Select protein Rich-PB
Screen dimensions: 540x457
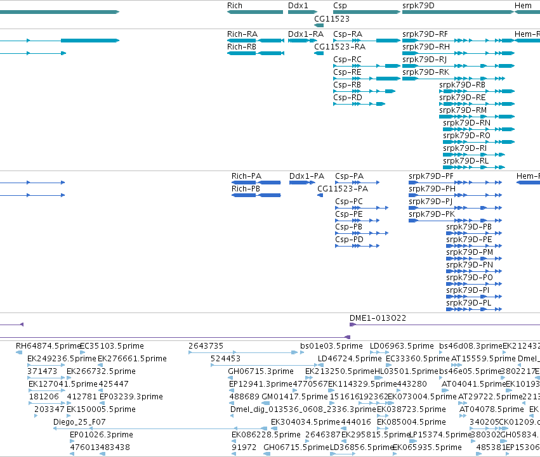point(246,189)
